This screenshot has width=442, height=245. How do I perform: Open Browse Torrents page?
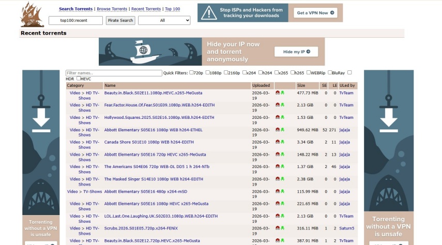112,9
